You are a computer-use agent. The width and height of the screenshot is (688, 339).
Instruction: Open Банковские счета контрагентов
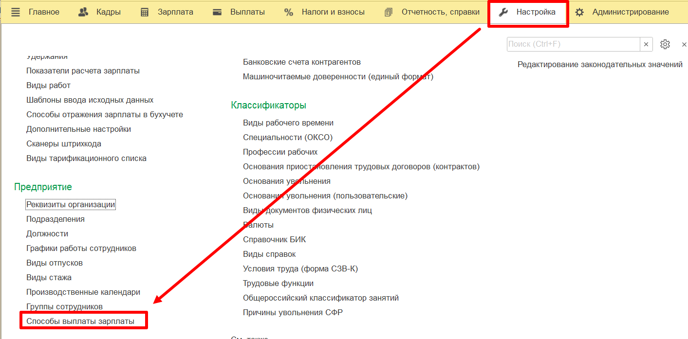302,62
